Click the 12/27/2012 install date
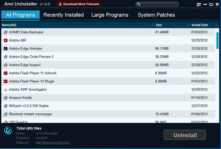 point(199,106)
